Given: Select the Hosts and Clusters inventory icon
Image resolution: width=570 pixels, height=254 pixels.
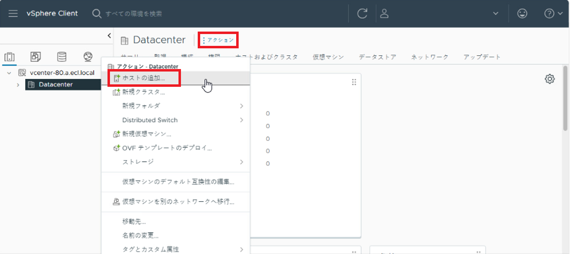Looking at the screenshot, I should [9, 57].
